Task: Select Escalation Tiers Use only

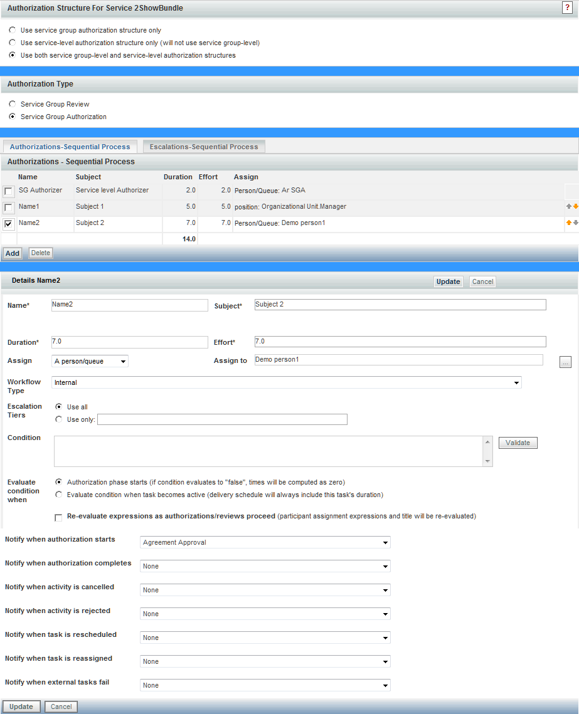Action: click(58, 419)
